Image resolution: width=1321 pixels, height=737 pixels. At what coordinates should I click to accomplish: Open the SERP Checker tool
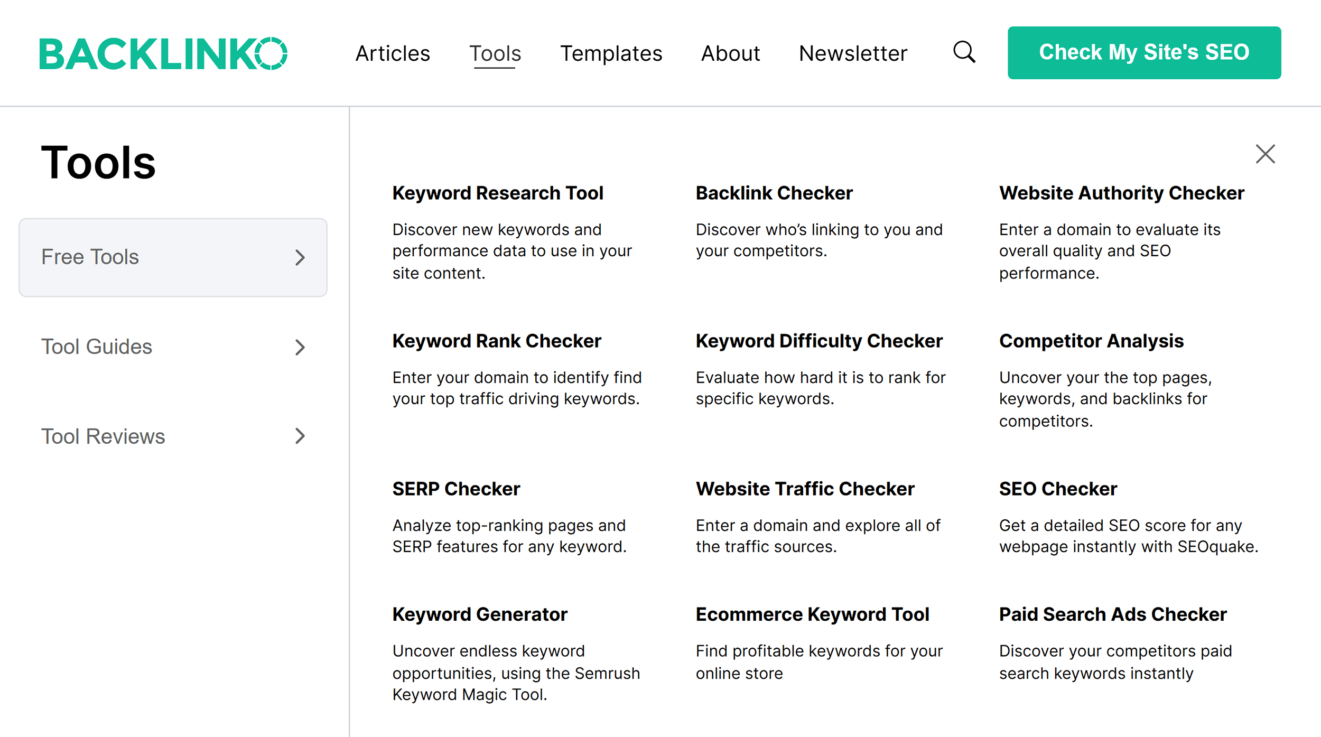click(x=456, y=489)
